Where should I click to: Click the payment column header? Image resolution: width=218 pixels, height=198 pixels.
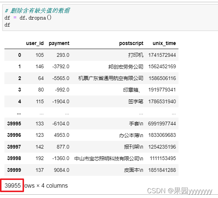pos(59,44)
